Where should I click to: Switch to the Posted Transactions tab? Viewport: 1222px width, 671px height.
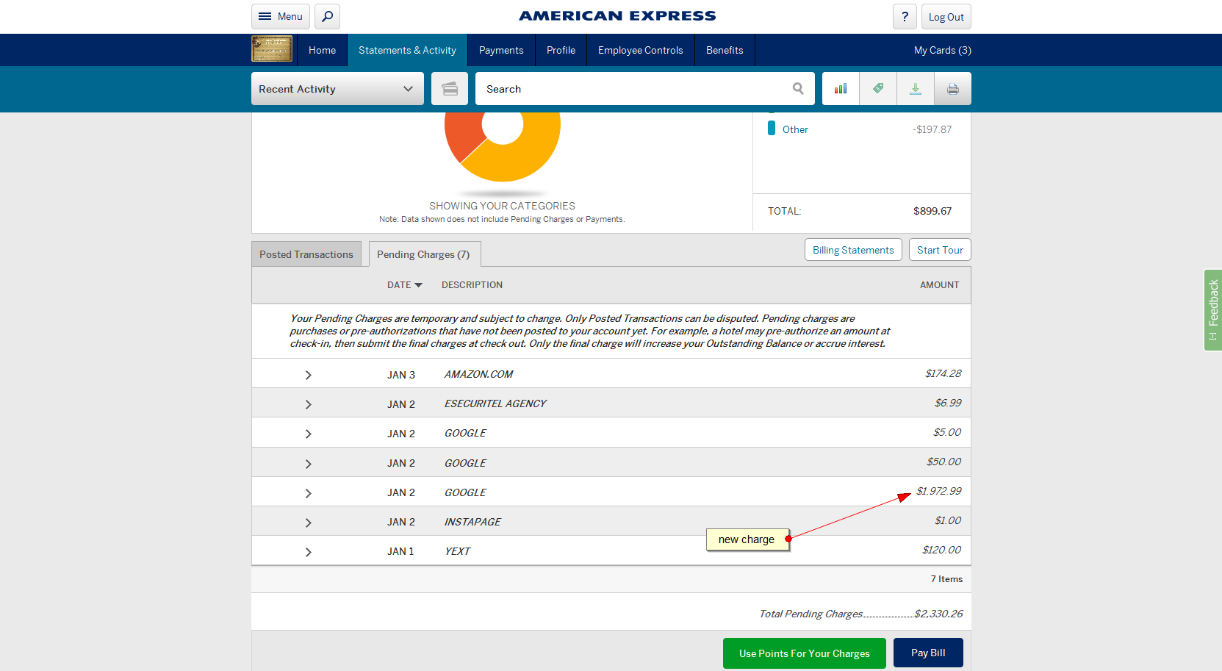[306, 254]
